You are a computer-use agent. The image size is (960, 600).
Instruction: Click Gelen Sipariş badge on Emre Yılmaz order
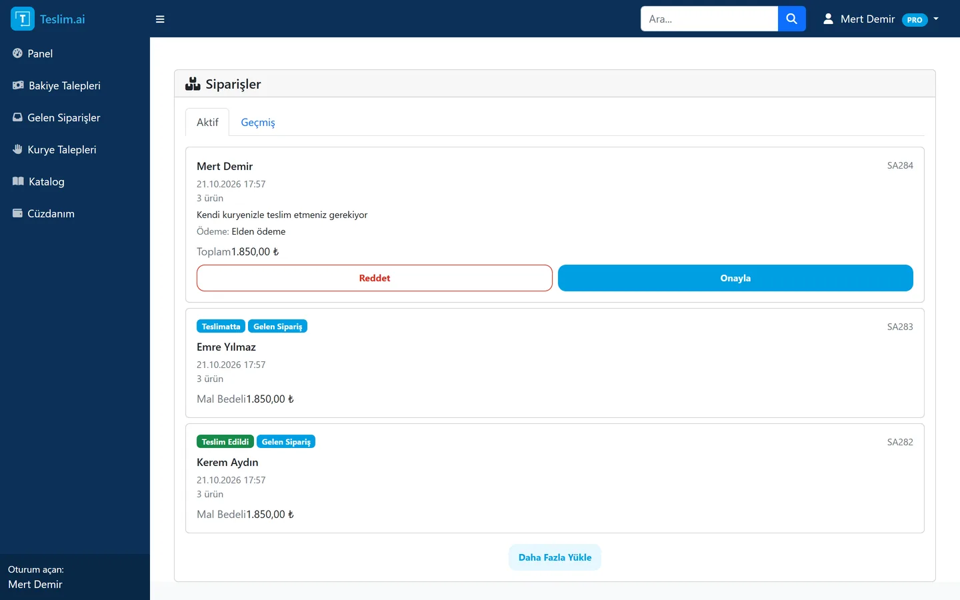(x=277, y=327)
